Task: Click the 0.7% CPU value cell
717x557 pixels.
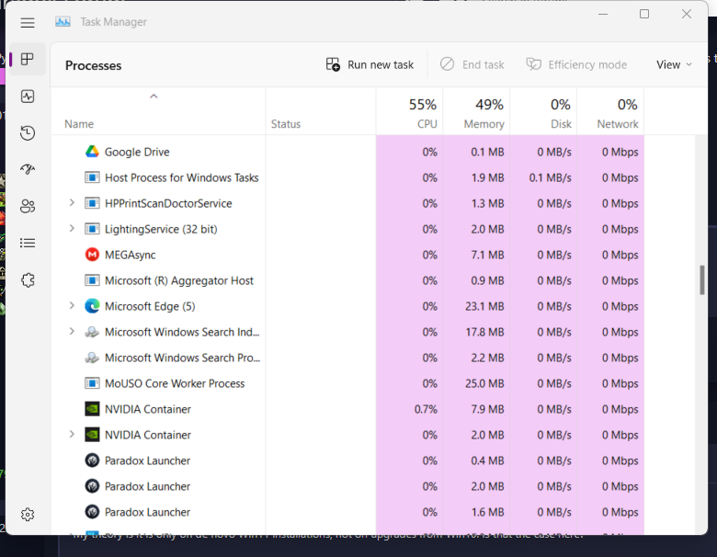Action: [x=409, y=409]
